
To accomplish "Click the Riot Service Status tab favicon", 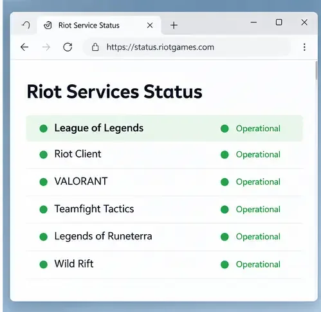I will [48, 25].
